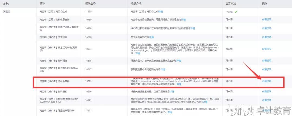Image resolution: width=292 pixels, height=116 pixels.
Task: Click 可申请 status in 关联推荐 row
Action: [229, 100]
